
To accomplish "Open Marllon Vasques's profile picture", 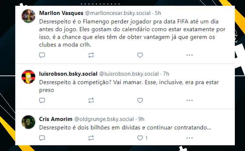I will pyautogui.click(x=28, y=16).
